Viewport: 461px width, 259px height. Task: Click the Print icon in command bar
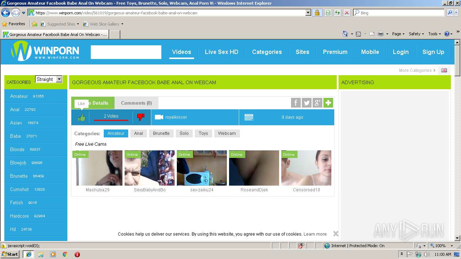pyautogui.click(x=381, y=34)
